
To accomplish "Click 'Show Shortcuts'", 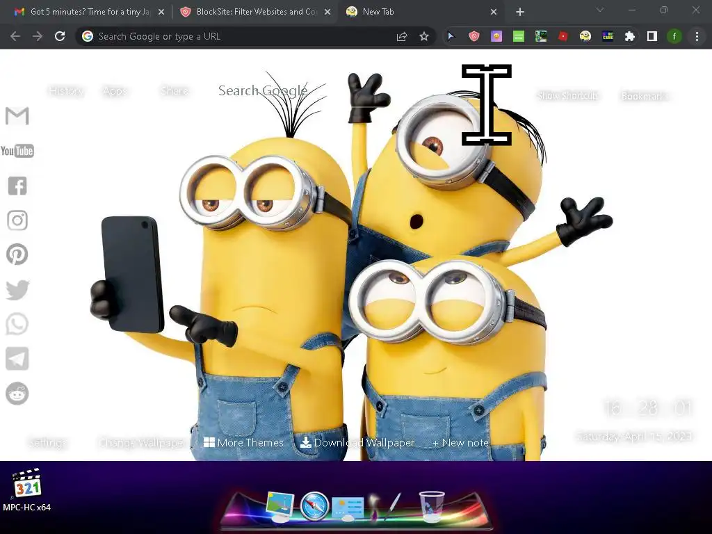I will tap(567, 96).
